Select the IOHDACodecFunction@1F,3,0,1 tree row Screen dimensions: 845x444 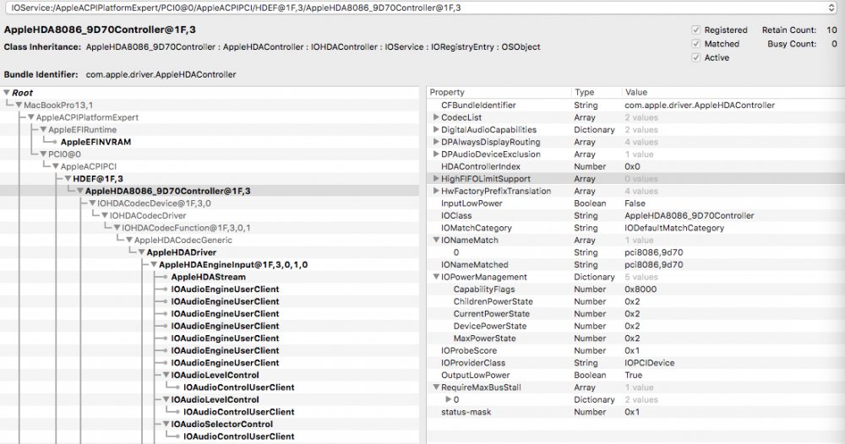coord(209,228)
